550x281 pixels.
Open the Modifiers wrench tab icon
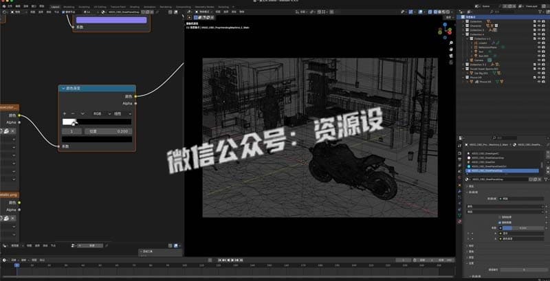pyautogui.click(x=459, y=191)
